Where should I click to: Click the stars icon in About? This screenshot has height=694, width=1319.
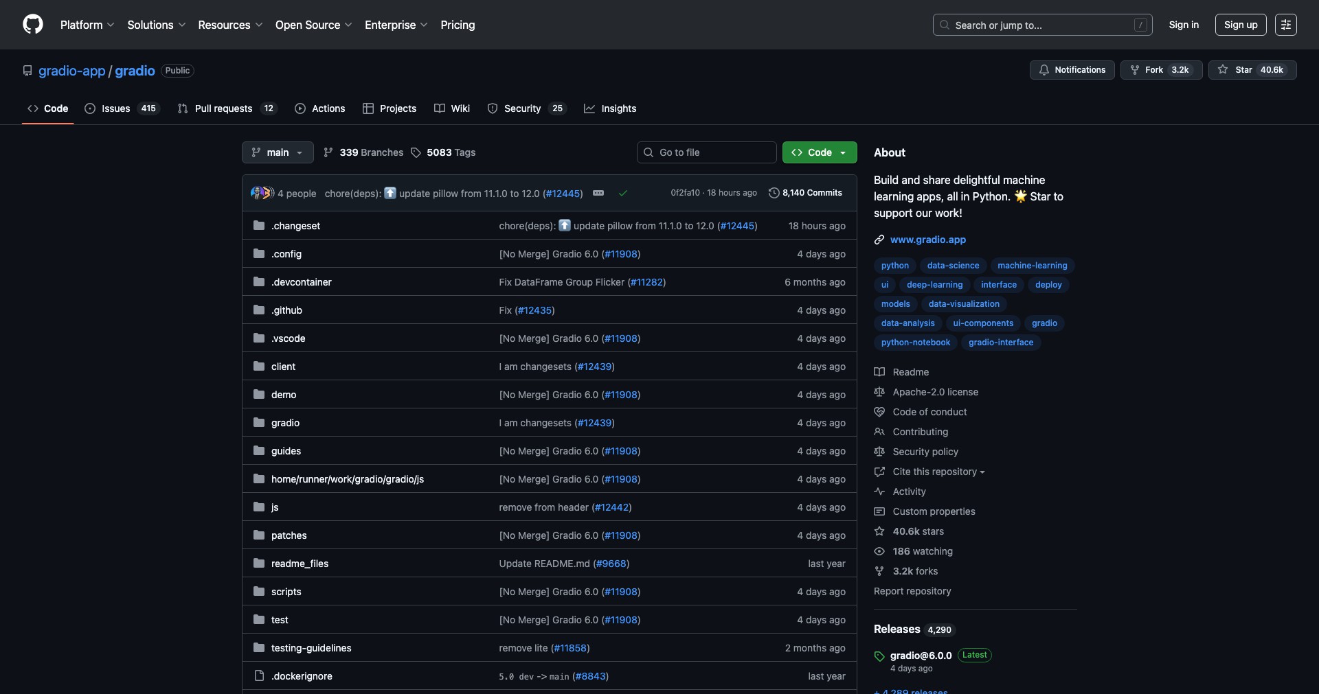click(x=879, y=531)
